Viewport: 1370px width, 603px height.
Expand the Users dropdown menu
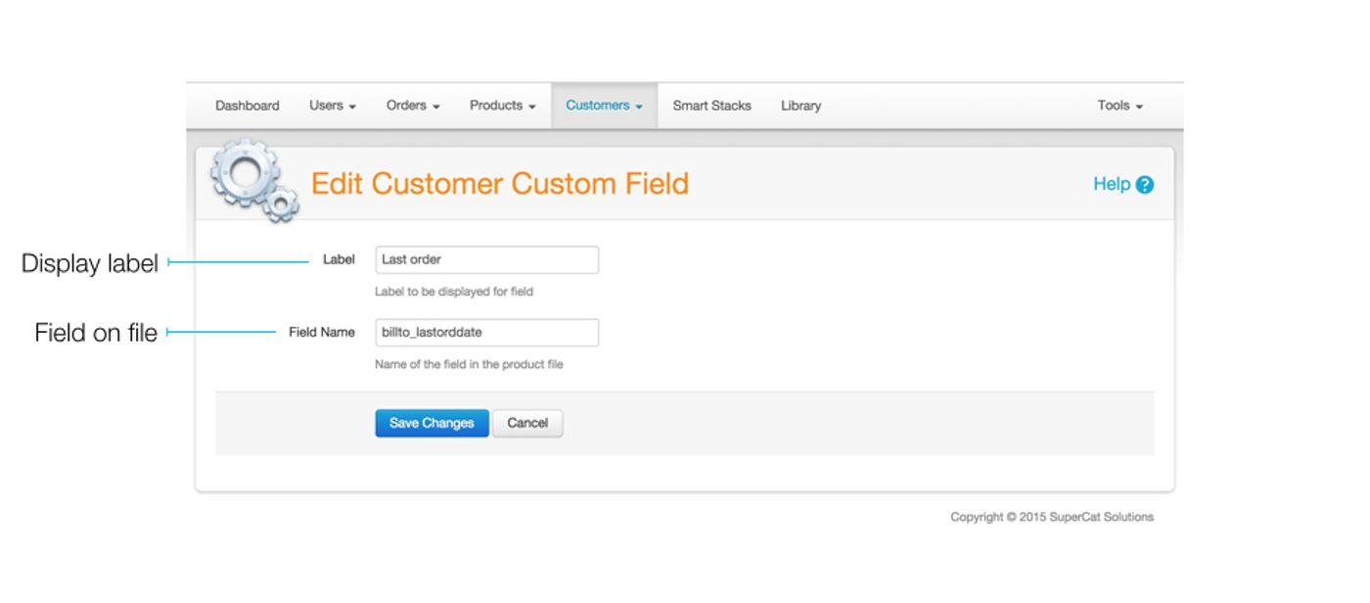click(x=333, y=106)
